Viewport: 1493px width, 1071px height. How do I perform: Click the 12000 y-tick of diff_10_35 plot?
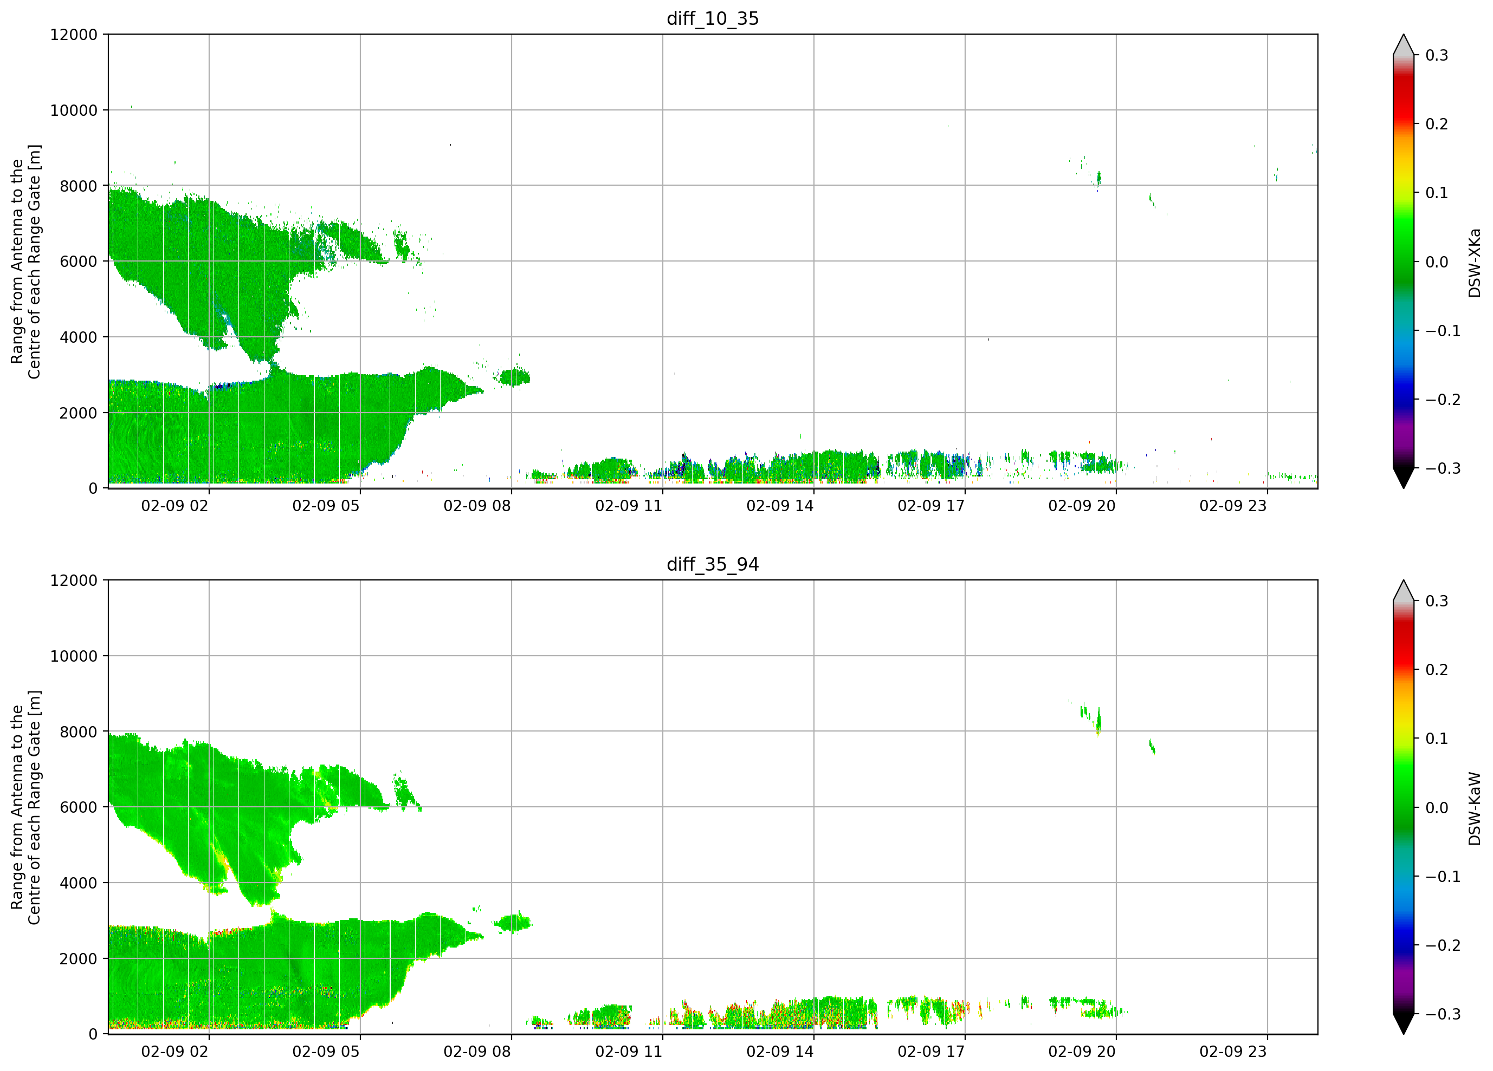click(74, 34)
